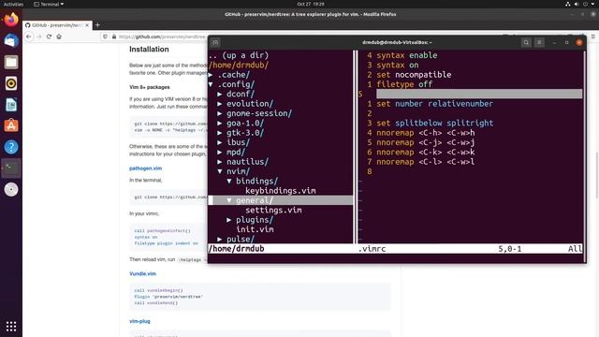Collapse the .config/ folder
This screenshot has height=337, width=599.
211,84
